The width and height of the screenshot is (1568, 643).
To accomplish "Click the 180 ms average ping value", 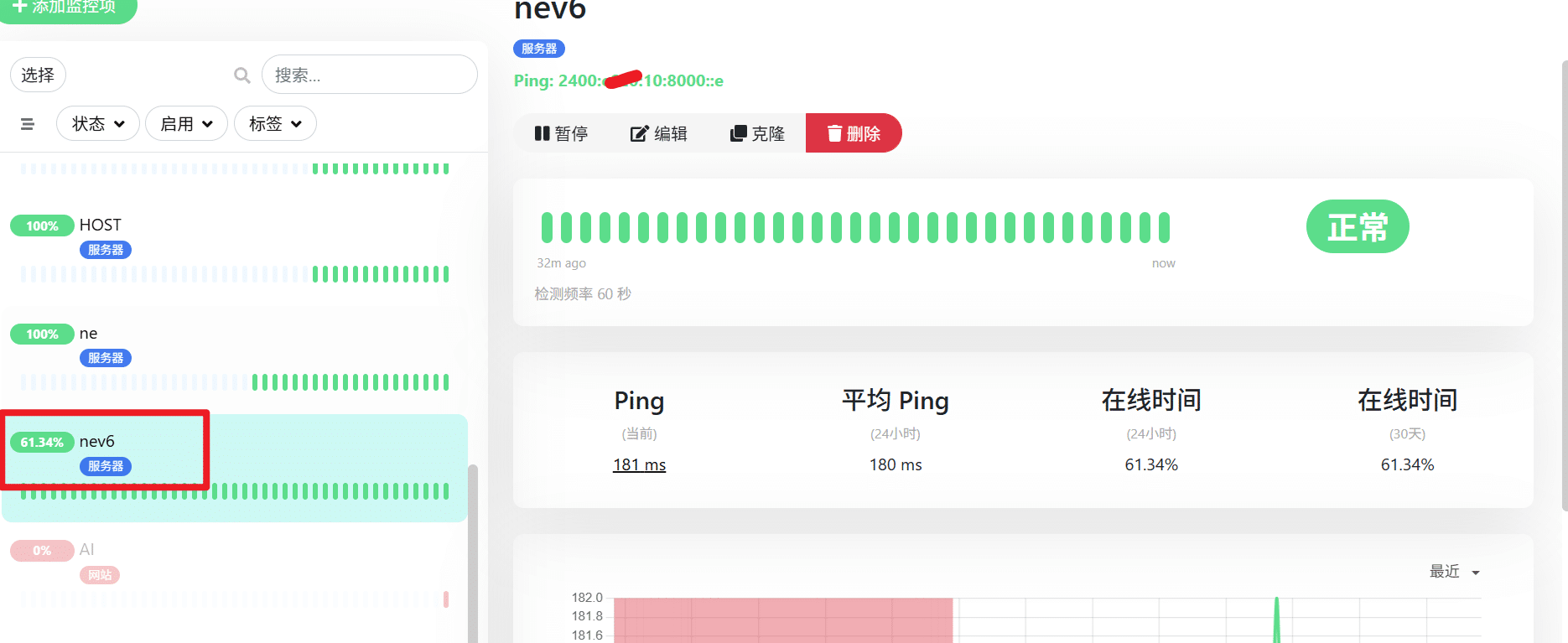I will pos(896,464).
